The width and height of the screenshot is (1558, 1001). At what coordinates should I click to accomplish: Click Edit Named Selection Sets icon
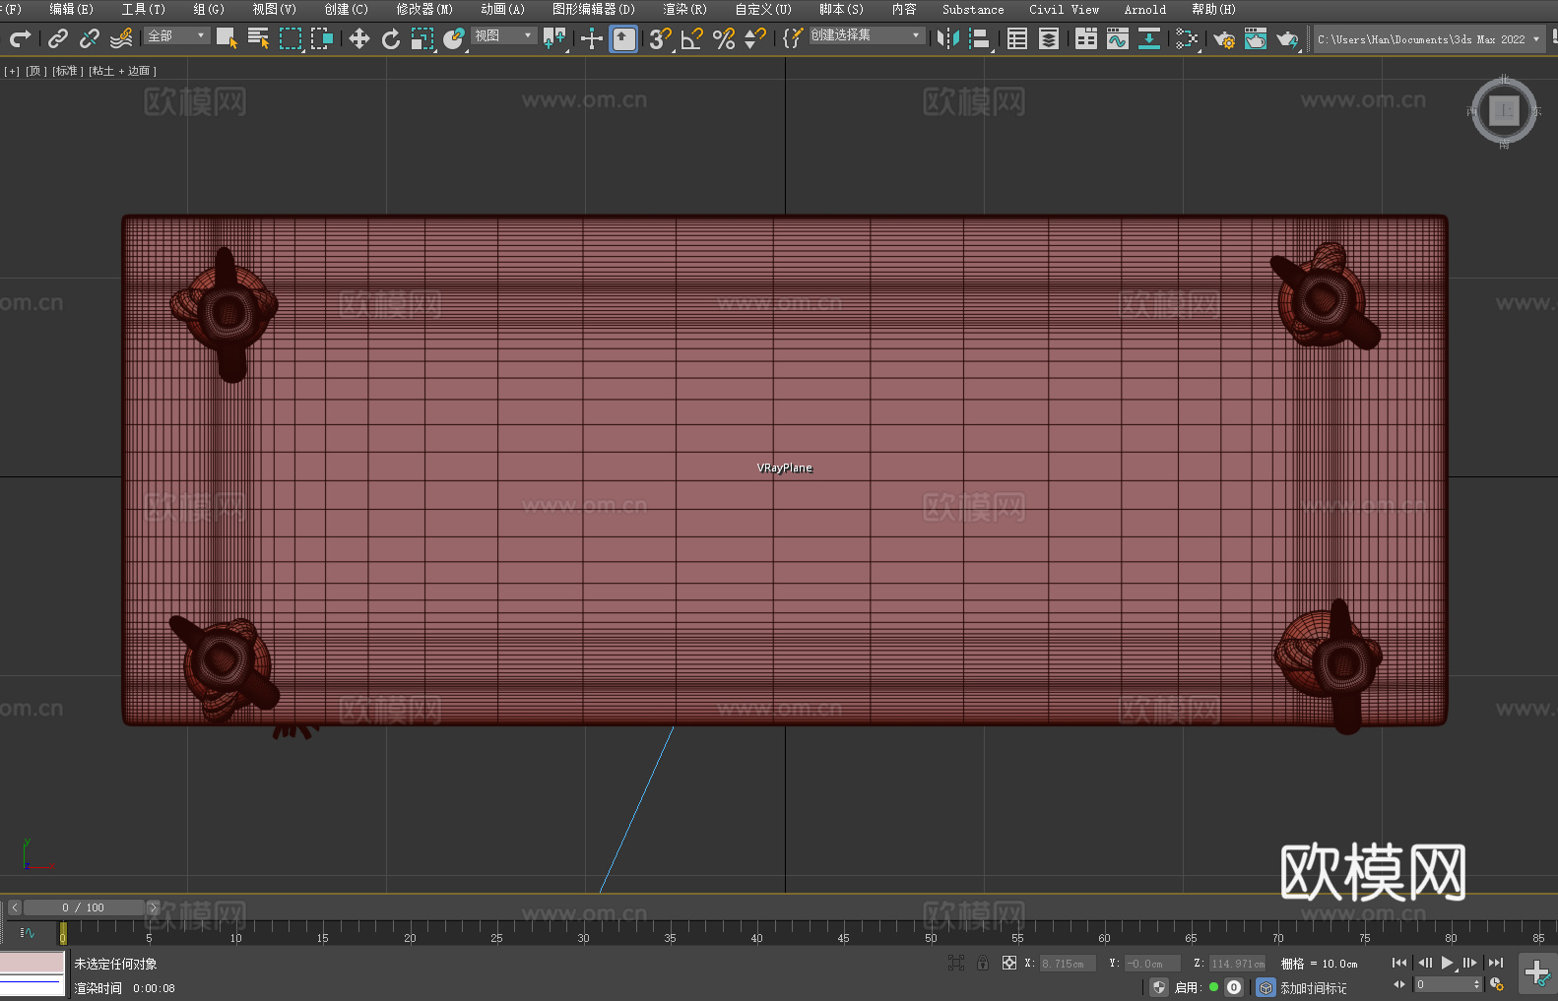(x=792, y=38)
